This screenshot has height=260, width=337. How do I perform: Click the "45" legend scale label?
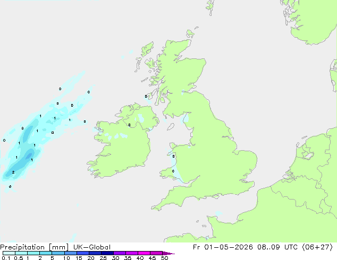point(152,258)
